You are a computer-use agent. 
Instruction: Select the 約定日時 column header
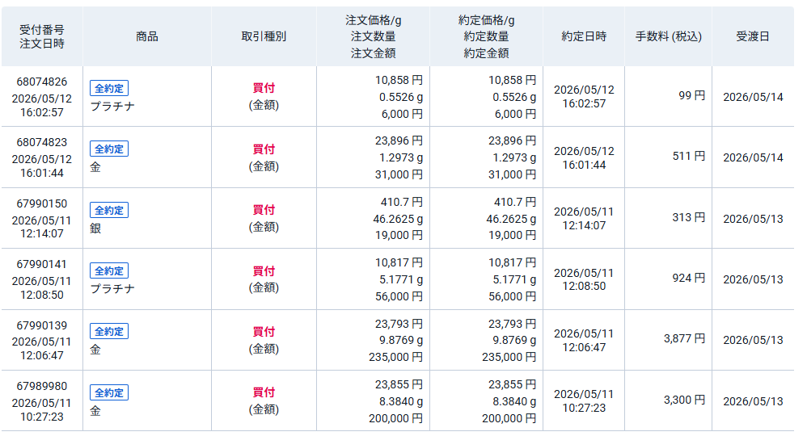pyautogui.click(x=584, y=36)
